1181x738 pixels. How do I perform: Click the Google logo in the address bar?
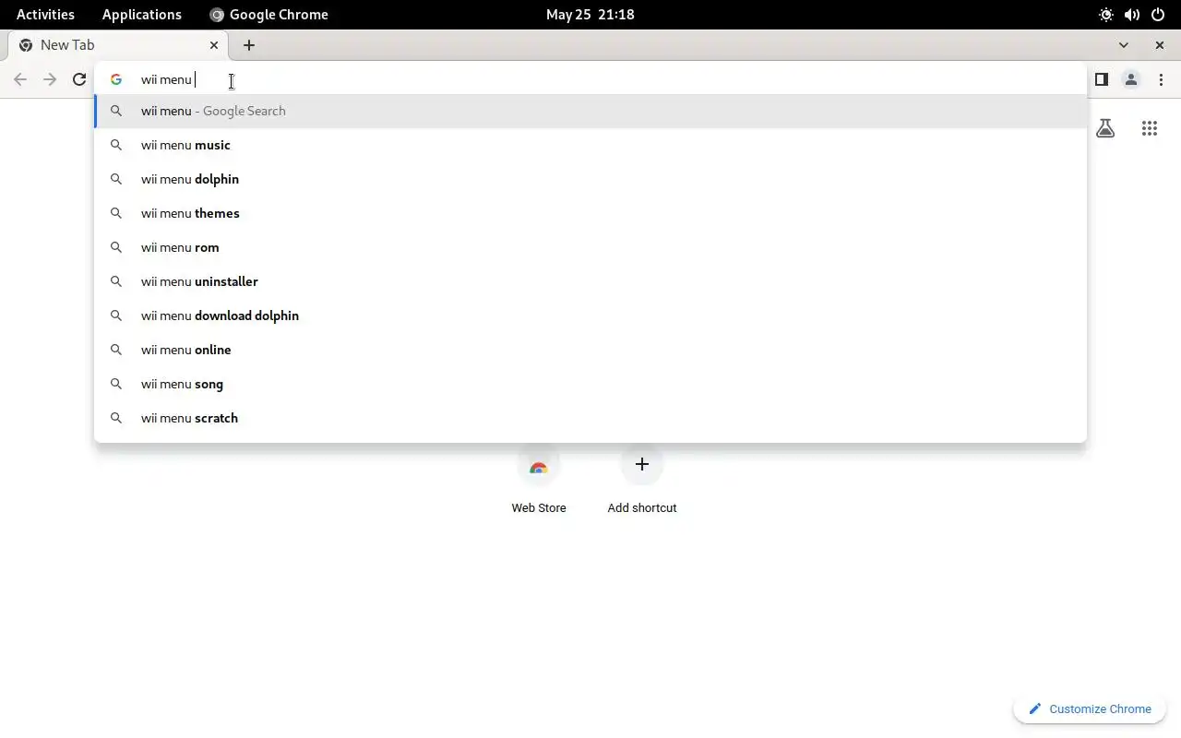[116, 79]
